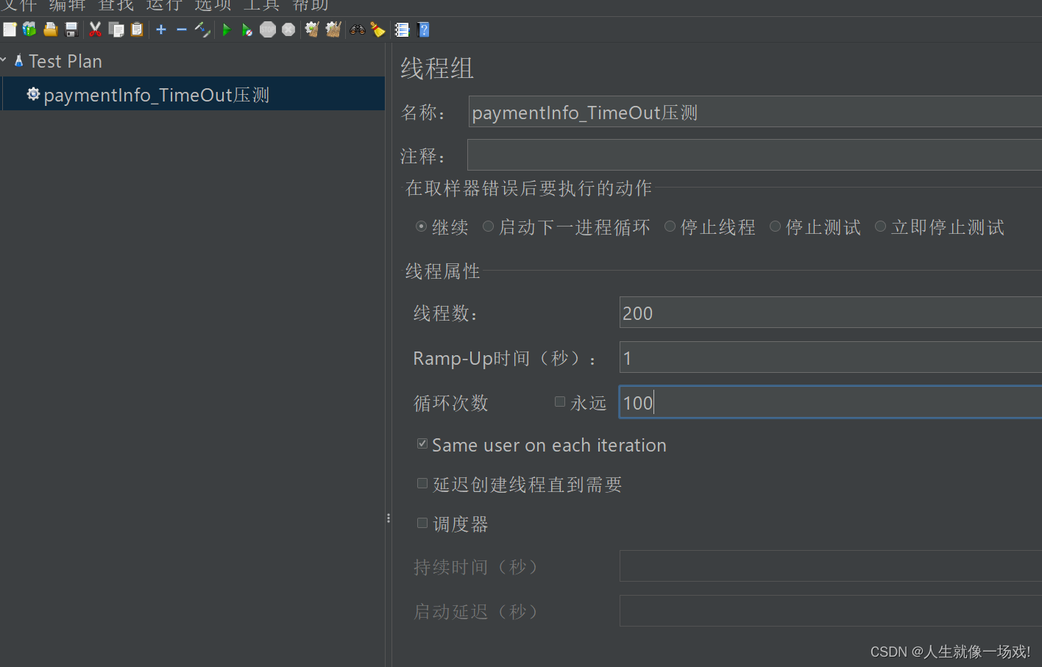Toggle enable state with the diagonal arrows icon
The width and height of the screenshot is (1042, 667).
pos(202,29)
